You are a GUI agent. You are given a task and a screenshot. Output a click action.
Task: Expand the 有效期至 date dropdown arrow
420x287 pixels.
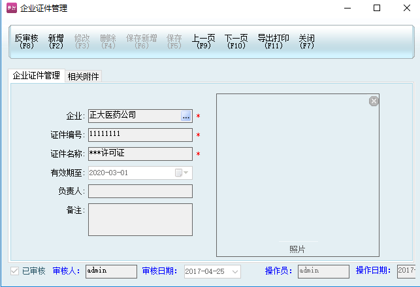pyautogui.click(x=187, y=173)
